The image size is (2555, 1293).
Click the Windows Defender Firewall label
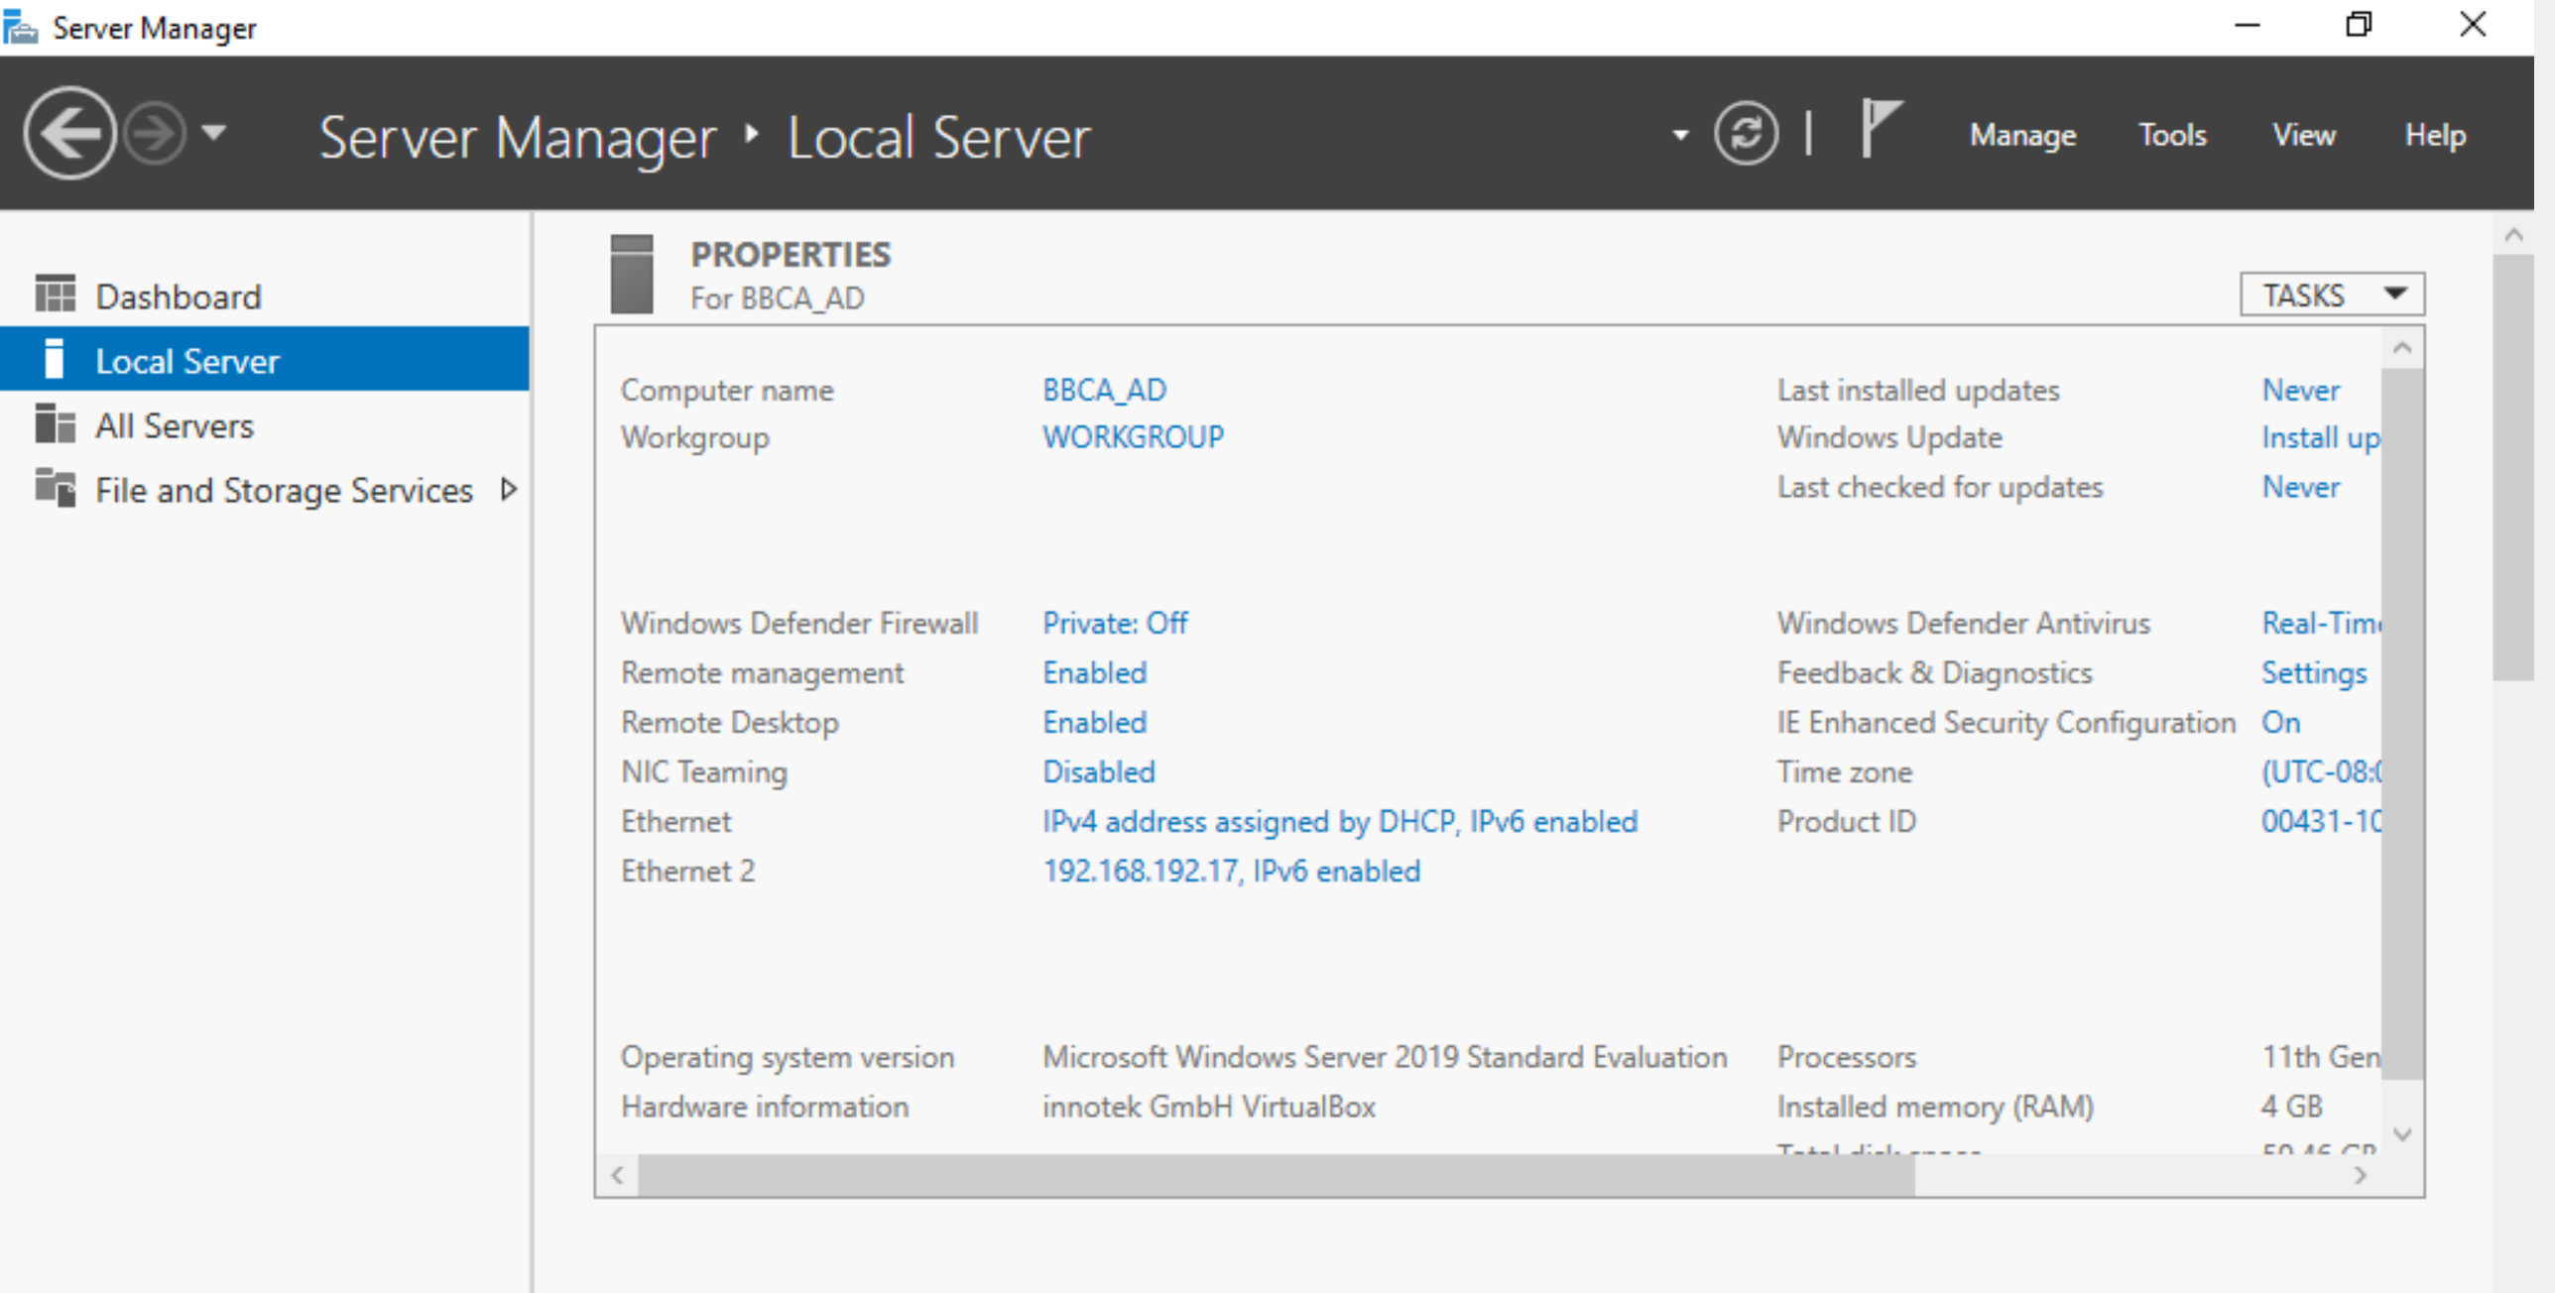tap(799, 623)
